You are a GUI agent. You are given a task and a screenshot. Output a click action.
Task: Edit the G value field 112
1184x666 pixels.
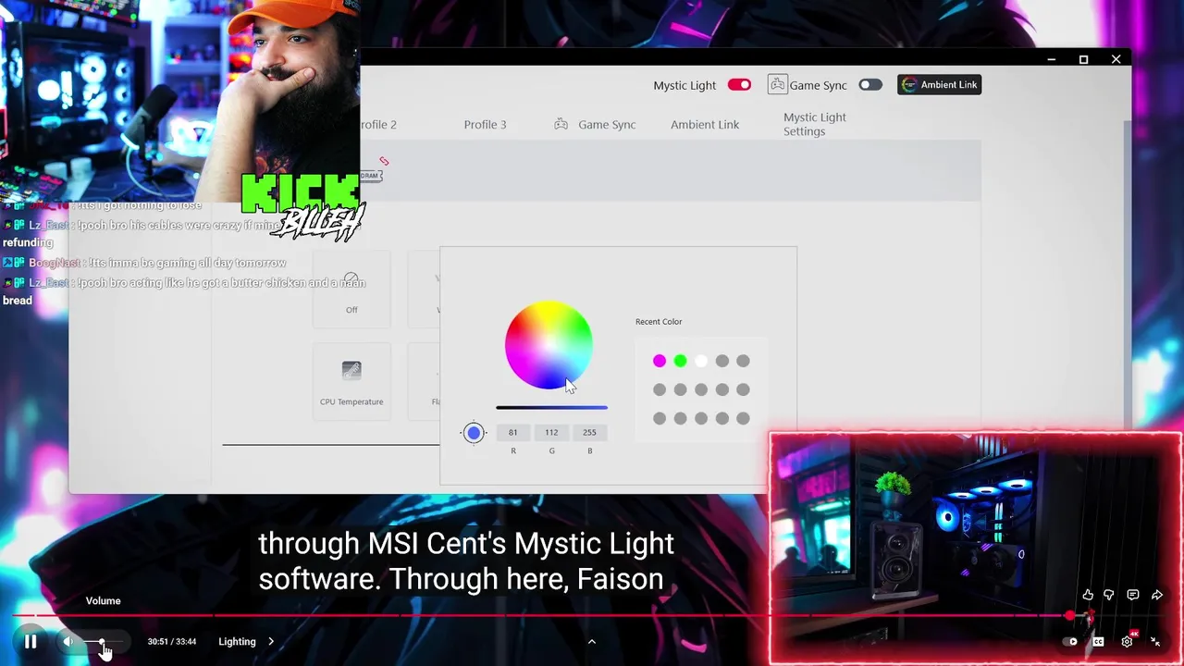click(x=551, y=432)
